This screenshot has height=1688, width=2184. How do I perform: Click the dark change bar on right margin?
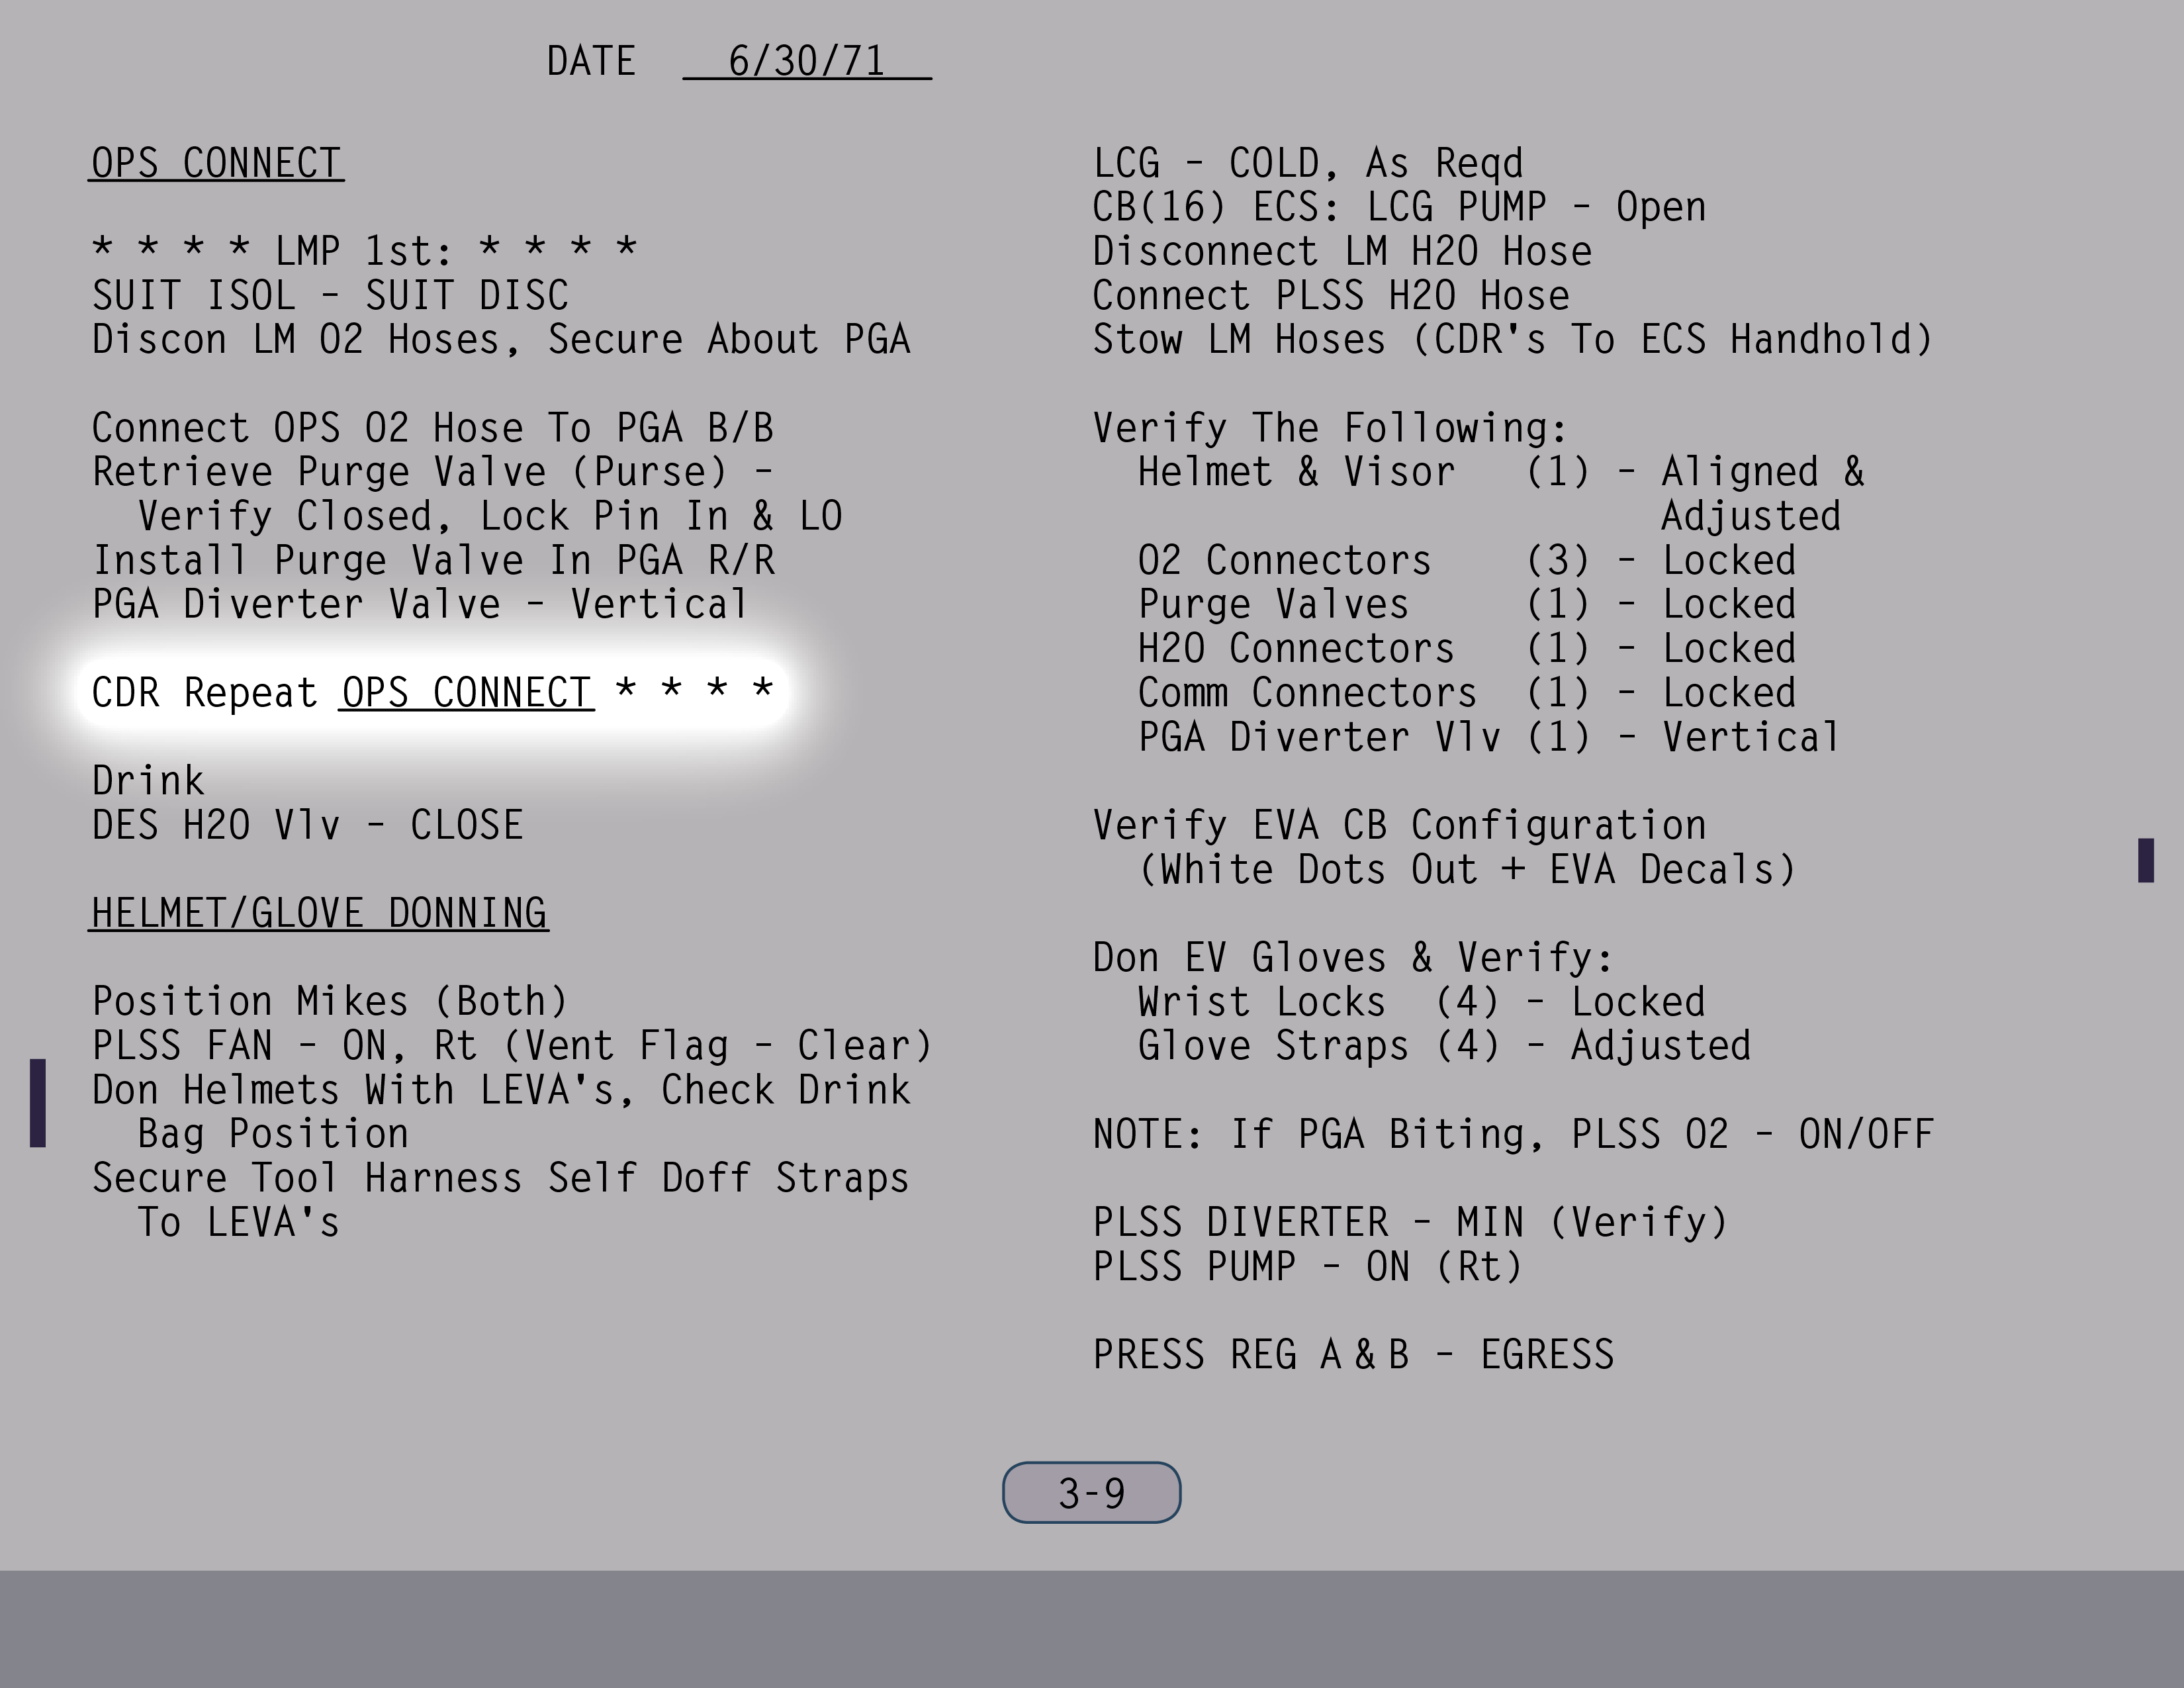coord(2145,860)
